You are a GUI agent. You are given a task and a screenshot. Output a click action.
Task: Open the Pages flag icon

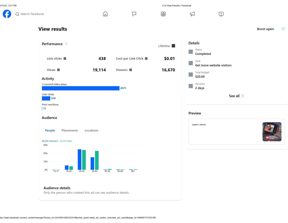coord(134,14)
